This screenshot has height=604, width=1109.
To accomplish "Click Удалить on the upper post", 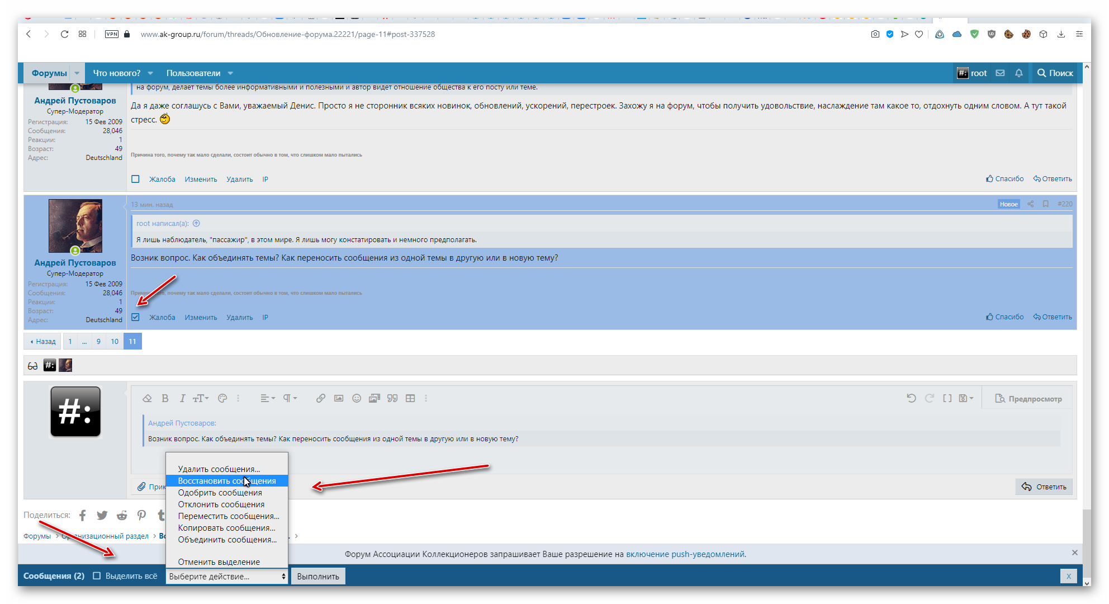I will tap(239, 179).
